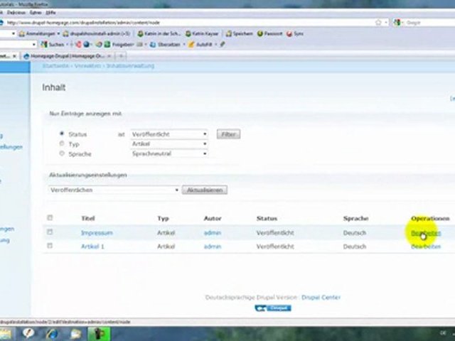Screen dimensions: 455x341
Task: Check the box for the Impressum row
Action: (50, 232)
